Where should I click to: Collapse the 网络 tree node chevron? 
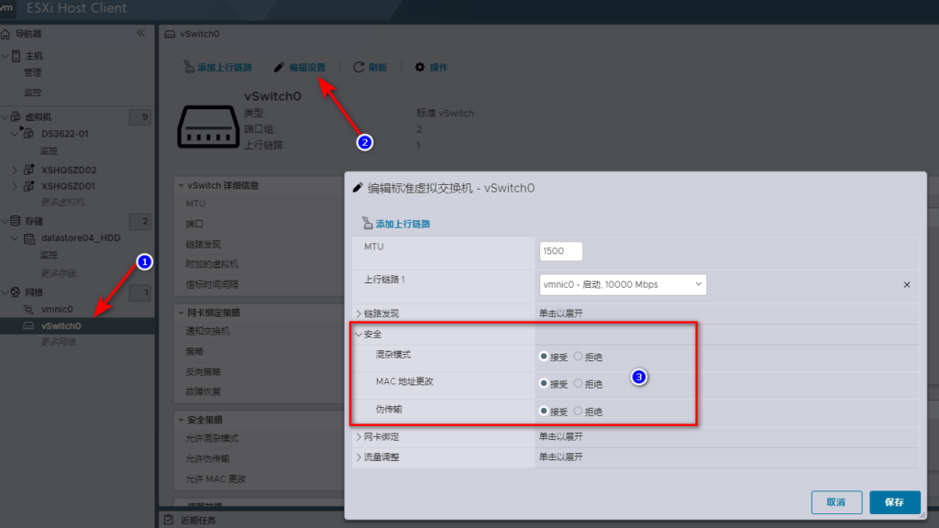click(5, 292)
